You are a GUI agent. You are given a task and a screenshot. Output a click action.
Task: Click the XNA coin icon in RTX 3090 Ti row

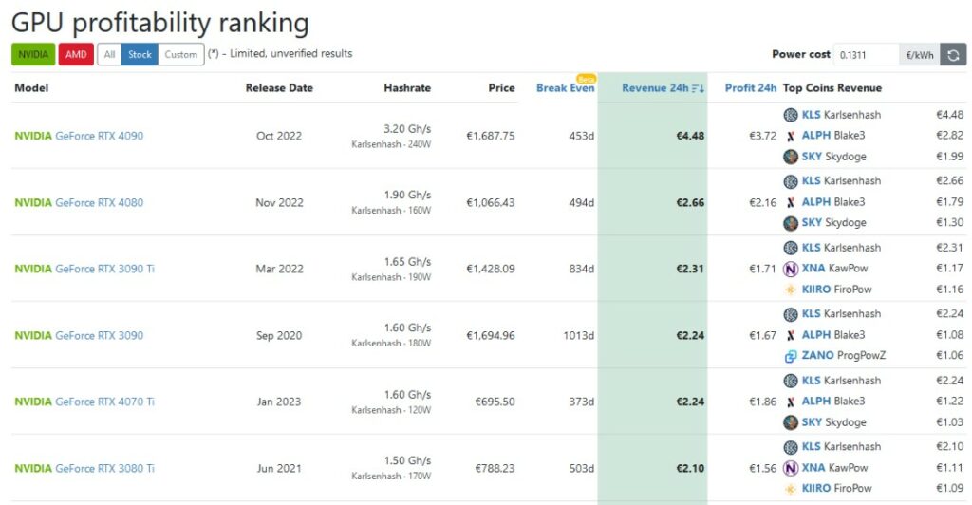[791, 269]
